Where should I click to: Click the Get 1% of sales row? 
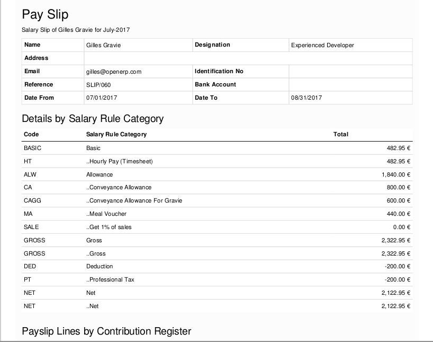point(109,227)
